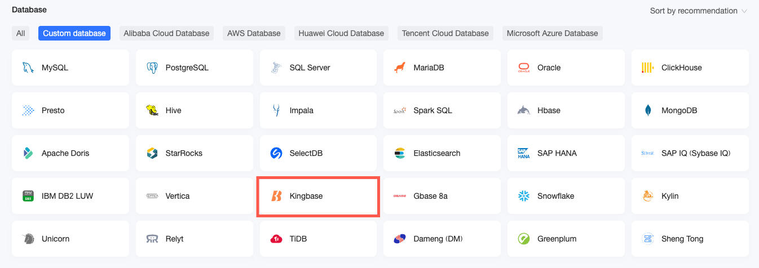Click the Apache Doris icon
Viewport: 759px width, 268px height.
point(28,153)
